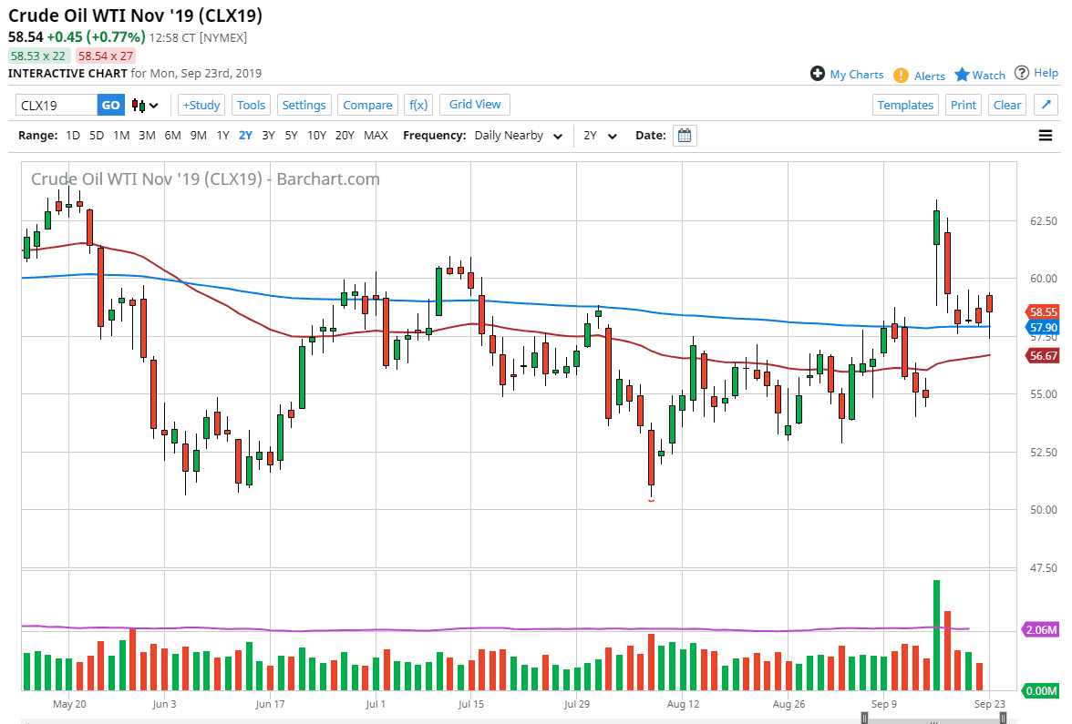Click the My Charts plus icon

[x=819, y=74]
